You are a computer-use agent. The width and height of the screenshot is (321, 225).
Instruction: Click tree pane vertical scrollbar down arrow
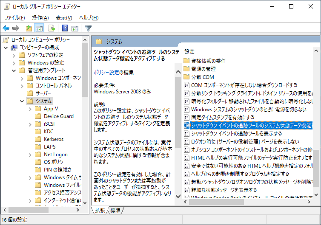point(85,203)
